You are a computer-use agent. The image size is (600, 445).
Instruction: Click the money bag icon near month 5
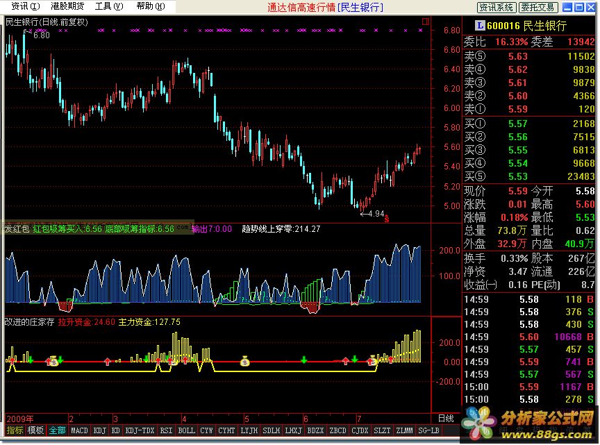pos(245,360)
